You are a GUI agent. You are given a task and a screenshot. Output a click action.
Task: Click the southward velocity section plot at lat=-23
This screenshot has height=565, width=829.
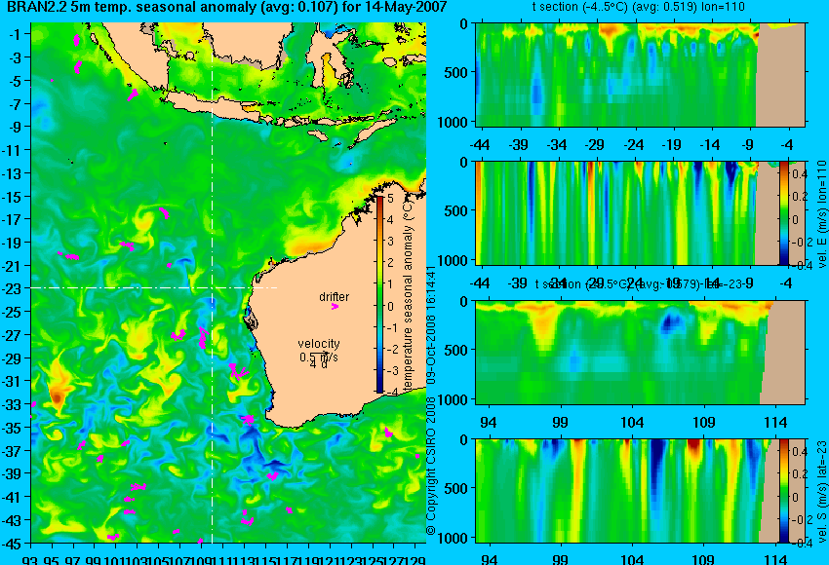pyautogui.click(x=641, y=491)
